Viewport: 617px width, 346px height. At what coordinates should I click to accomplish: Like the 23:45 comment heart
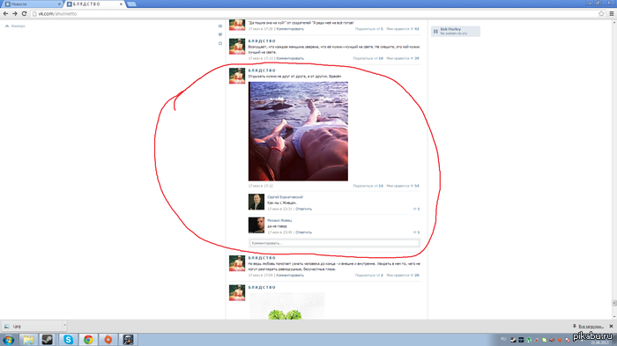(x=416, y=232)
